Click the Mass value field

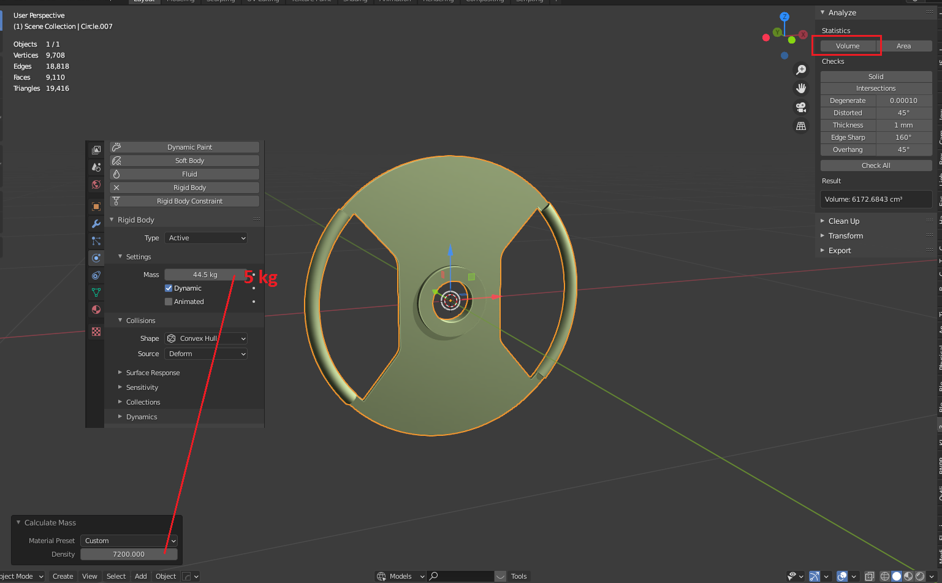(205, 275)
